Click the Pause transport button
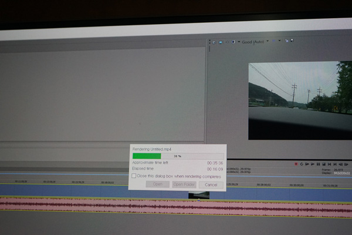Viewport: 352px width, 235px height. (x=318, y=164)
